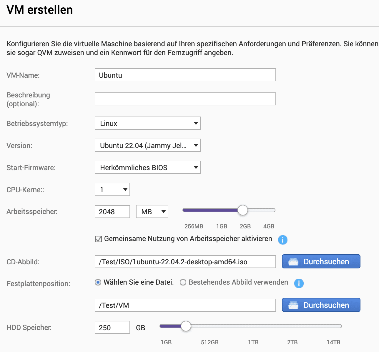The height and width of the screenshot is (352, 379).
Task: Select Wählen Sie eine Datei radio button
Action: point(98,282)
